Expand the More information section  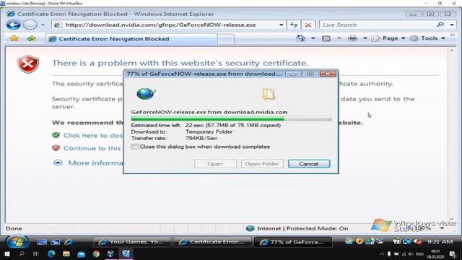click(58, 162)
